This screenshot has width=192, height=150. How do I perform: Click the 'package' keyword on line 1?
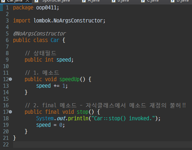pos(23,8)
